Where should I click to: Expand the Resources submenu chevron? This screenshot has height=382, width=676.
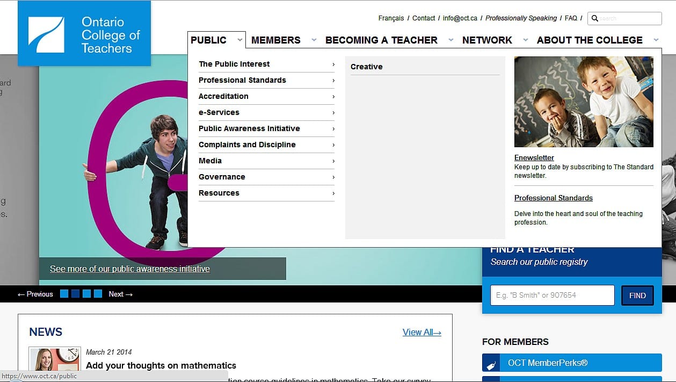333,193
